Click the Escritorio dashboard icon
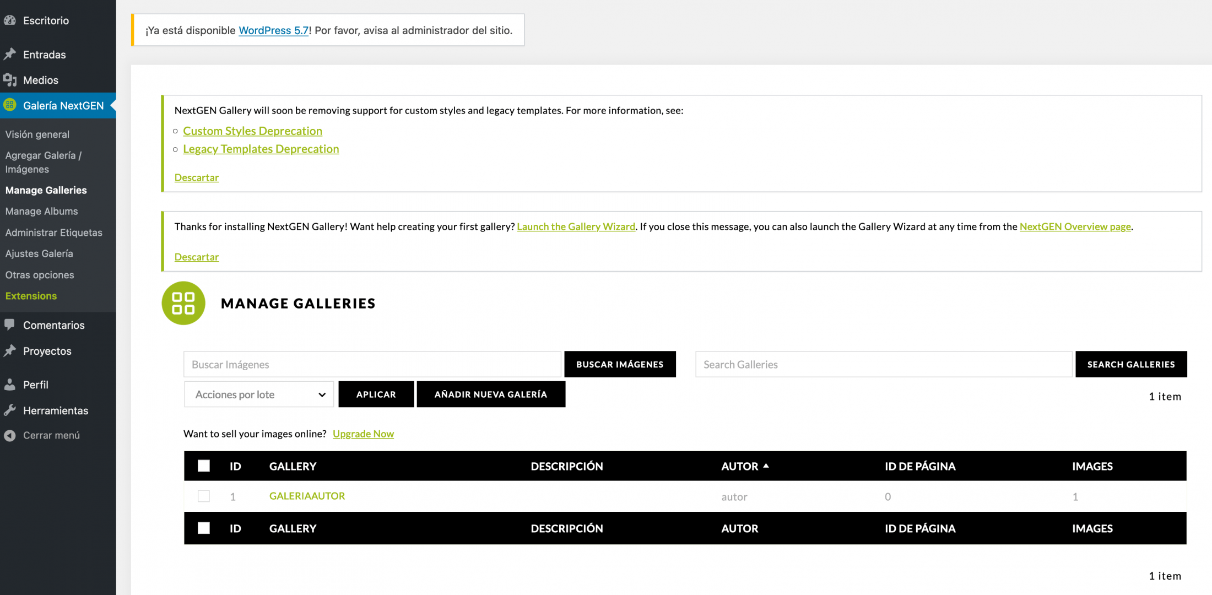Viewport: 1212px width, 595px height. [x=9, y=20]
